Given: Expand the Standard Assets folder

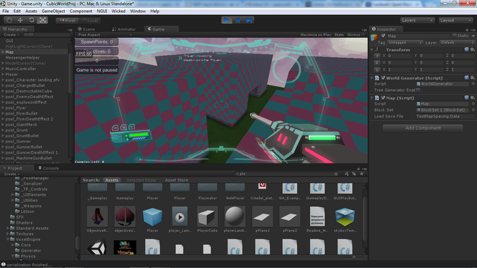Looking at the screenshot, I should pos(7,229).
